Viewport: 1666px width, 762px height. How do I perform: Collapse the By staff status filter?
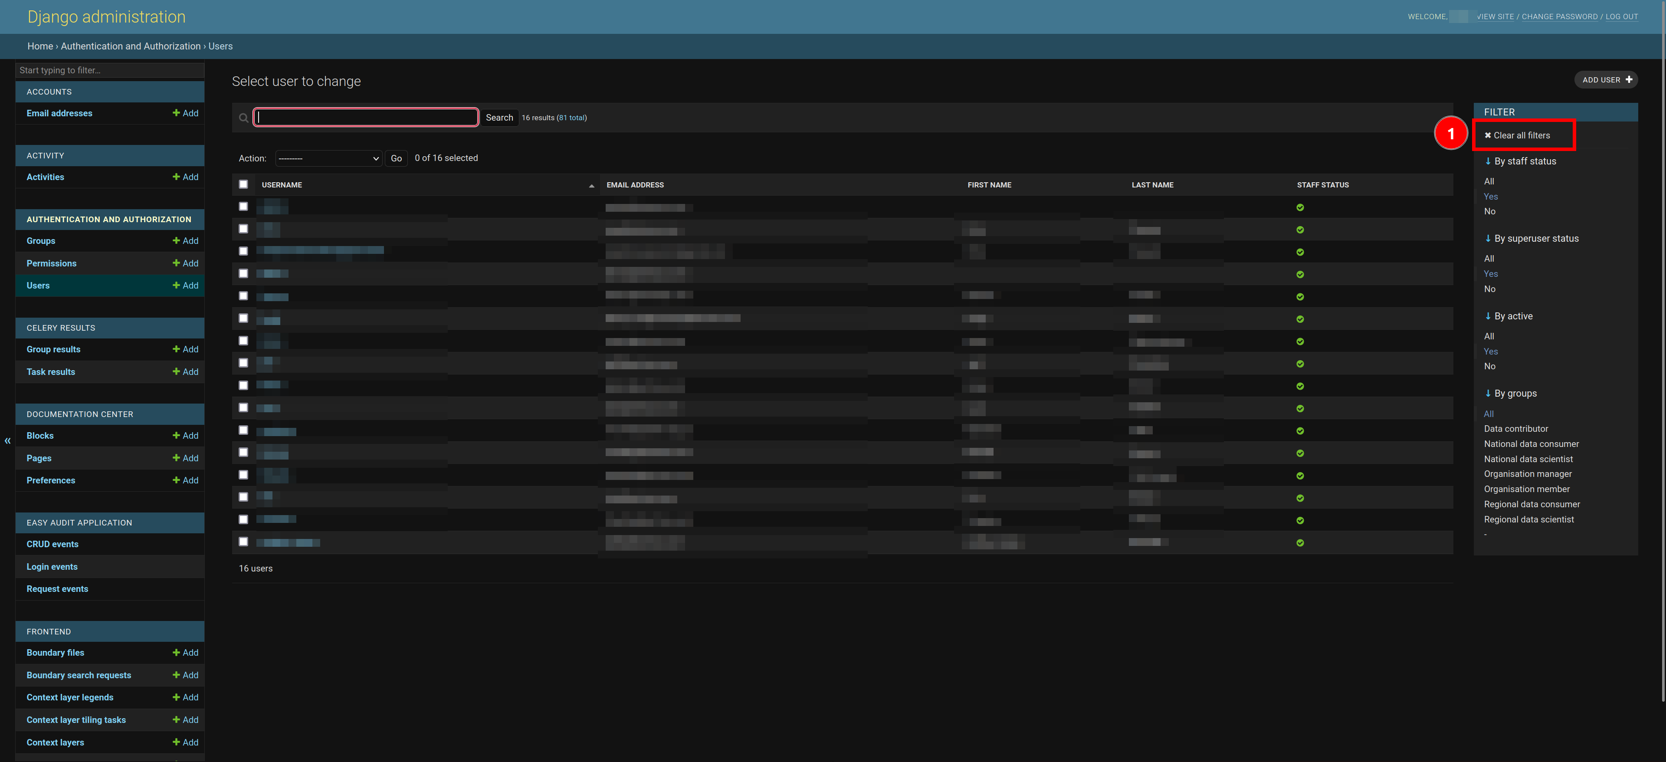[x=1520, y=161]
